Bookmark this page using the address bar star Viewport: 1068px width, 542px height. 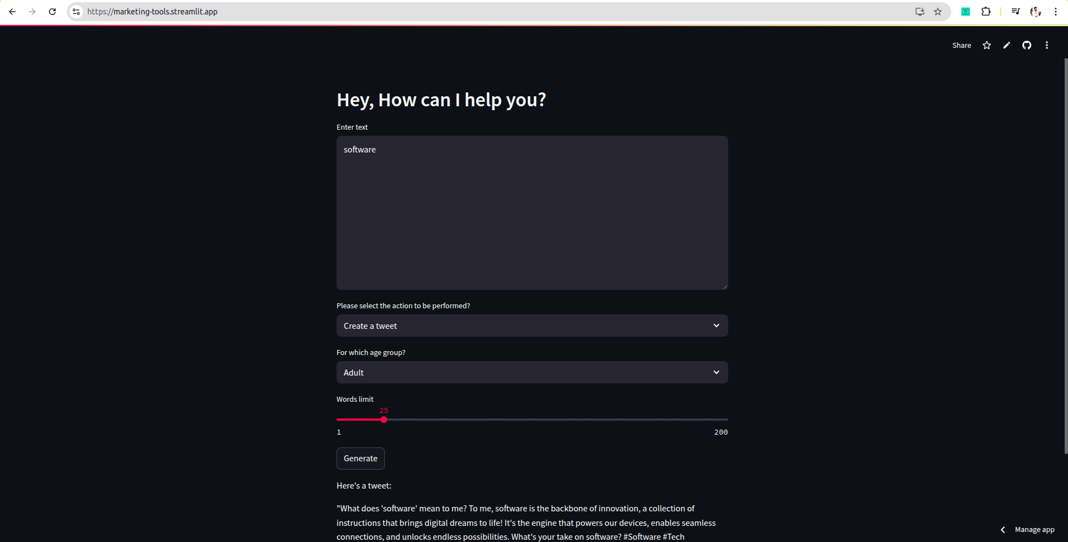click(938, 12)
